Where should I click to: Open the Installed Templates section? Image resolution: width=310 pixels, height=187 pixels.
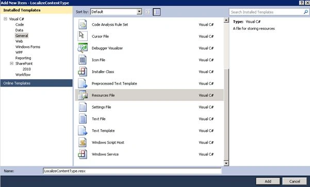(37, 10)
